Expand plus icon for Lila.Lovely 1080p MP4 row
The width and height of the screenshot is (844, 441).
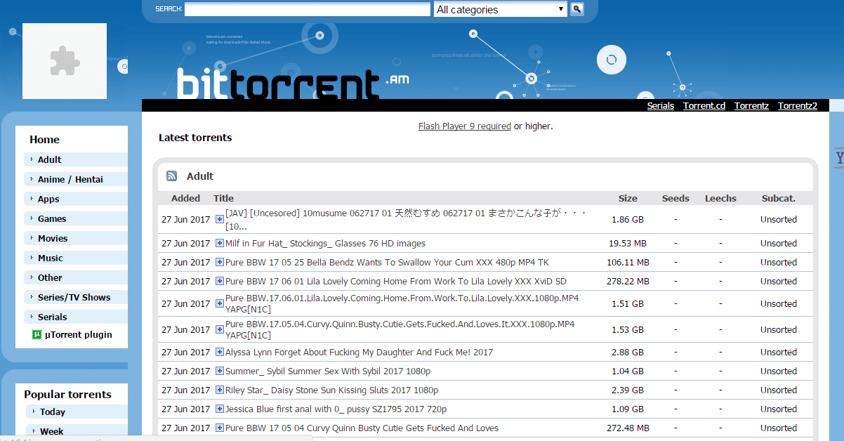220,303
